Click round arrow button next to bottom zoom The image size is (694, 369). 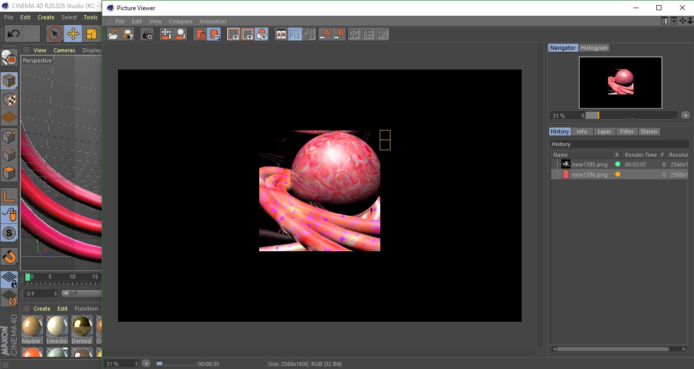point(146,363)
